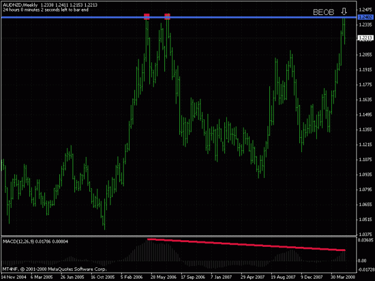Click the 17 Sep 2006 date label

pos(193,277)
